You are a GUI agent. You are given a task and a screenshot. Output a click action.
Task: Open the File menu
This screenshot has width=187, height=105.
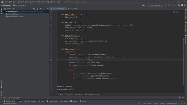6,2
